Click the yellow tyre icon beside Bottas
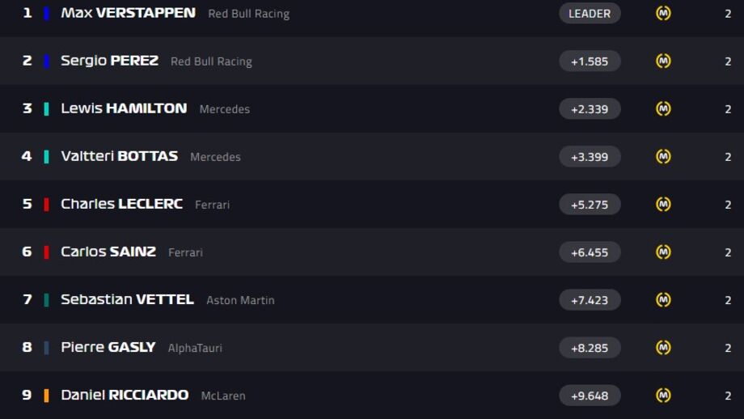The height and width of the screenshot is (419, 744). (663, 156)
